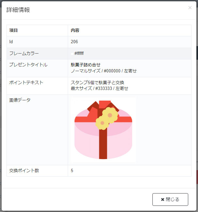Click the 駄菓子詰め合せ title text

point(86,65)
